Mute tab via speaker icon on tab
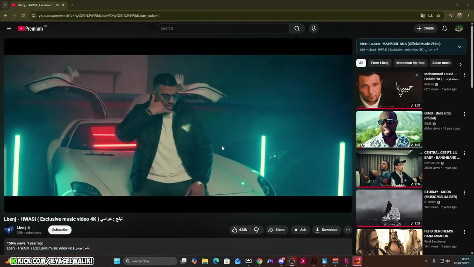The height and width of the screenshot is (267, 474). pyautogui.click(x=57, y=5)
